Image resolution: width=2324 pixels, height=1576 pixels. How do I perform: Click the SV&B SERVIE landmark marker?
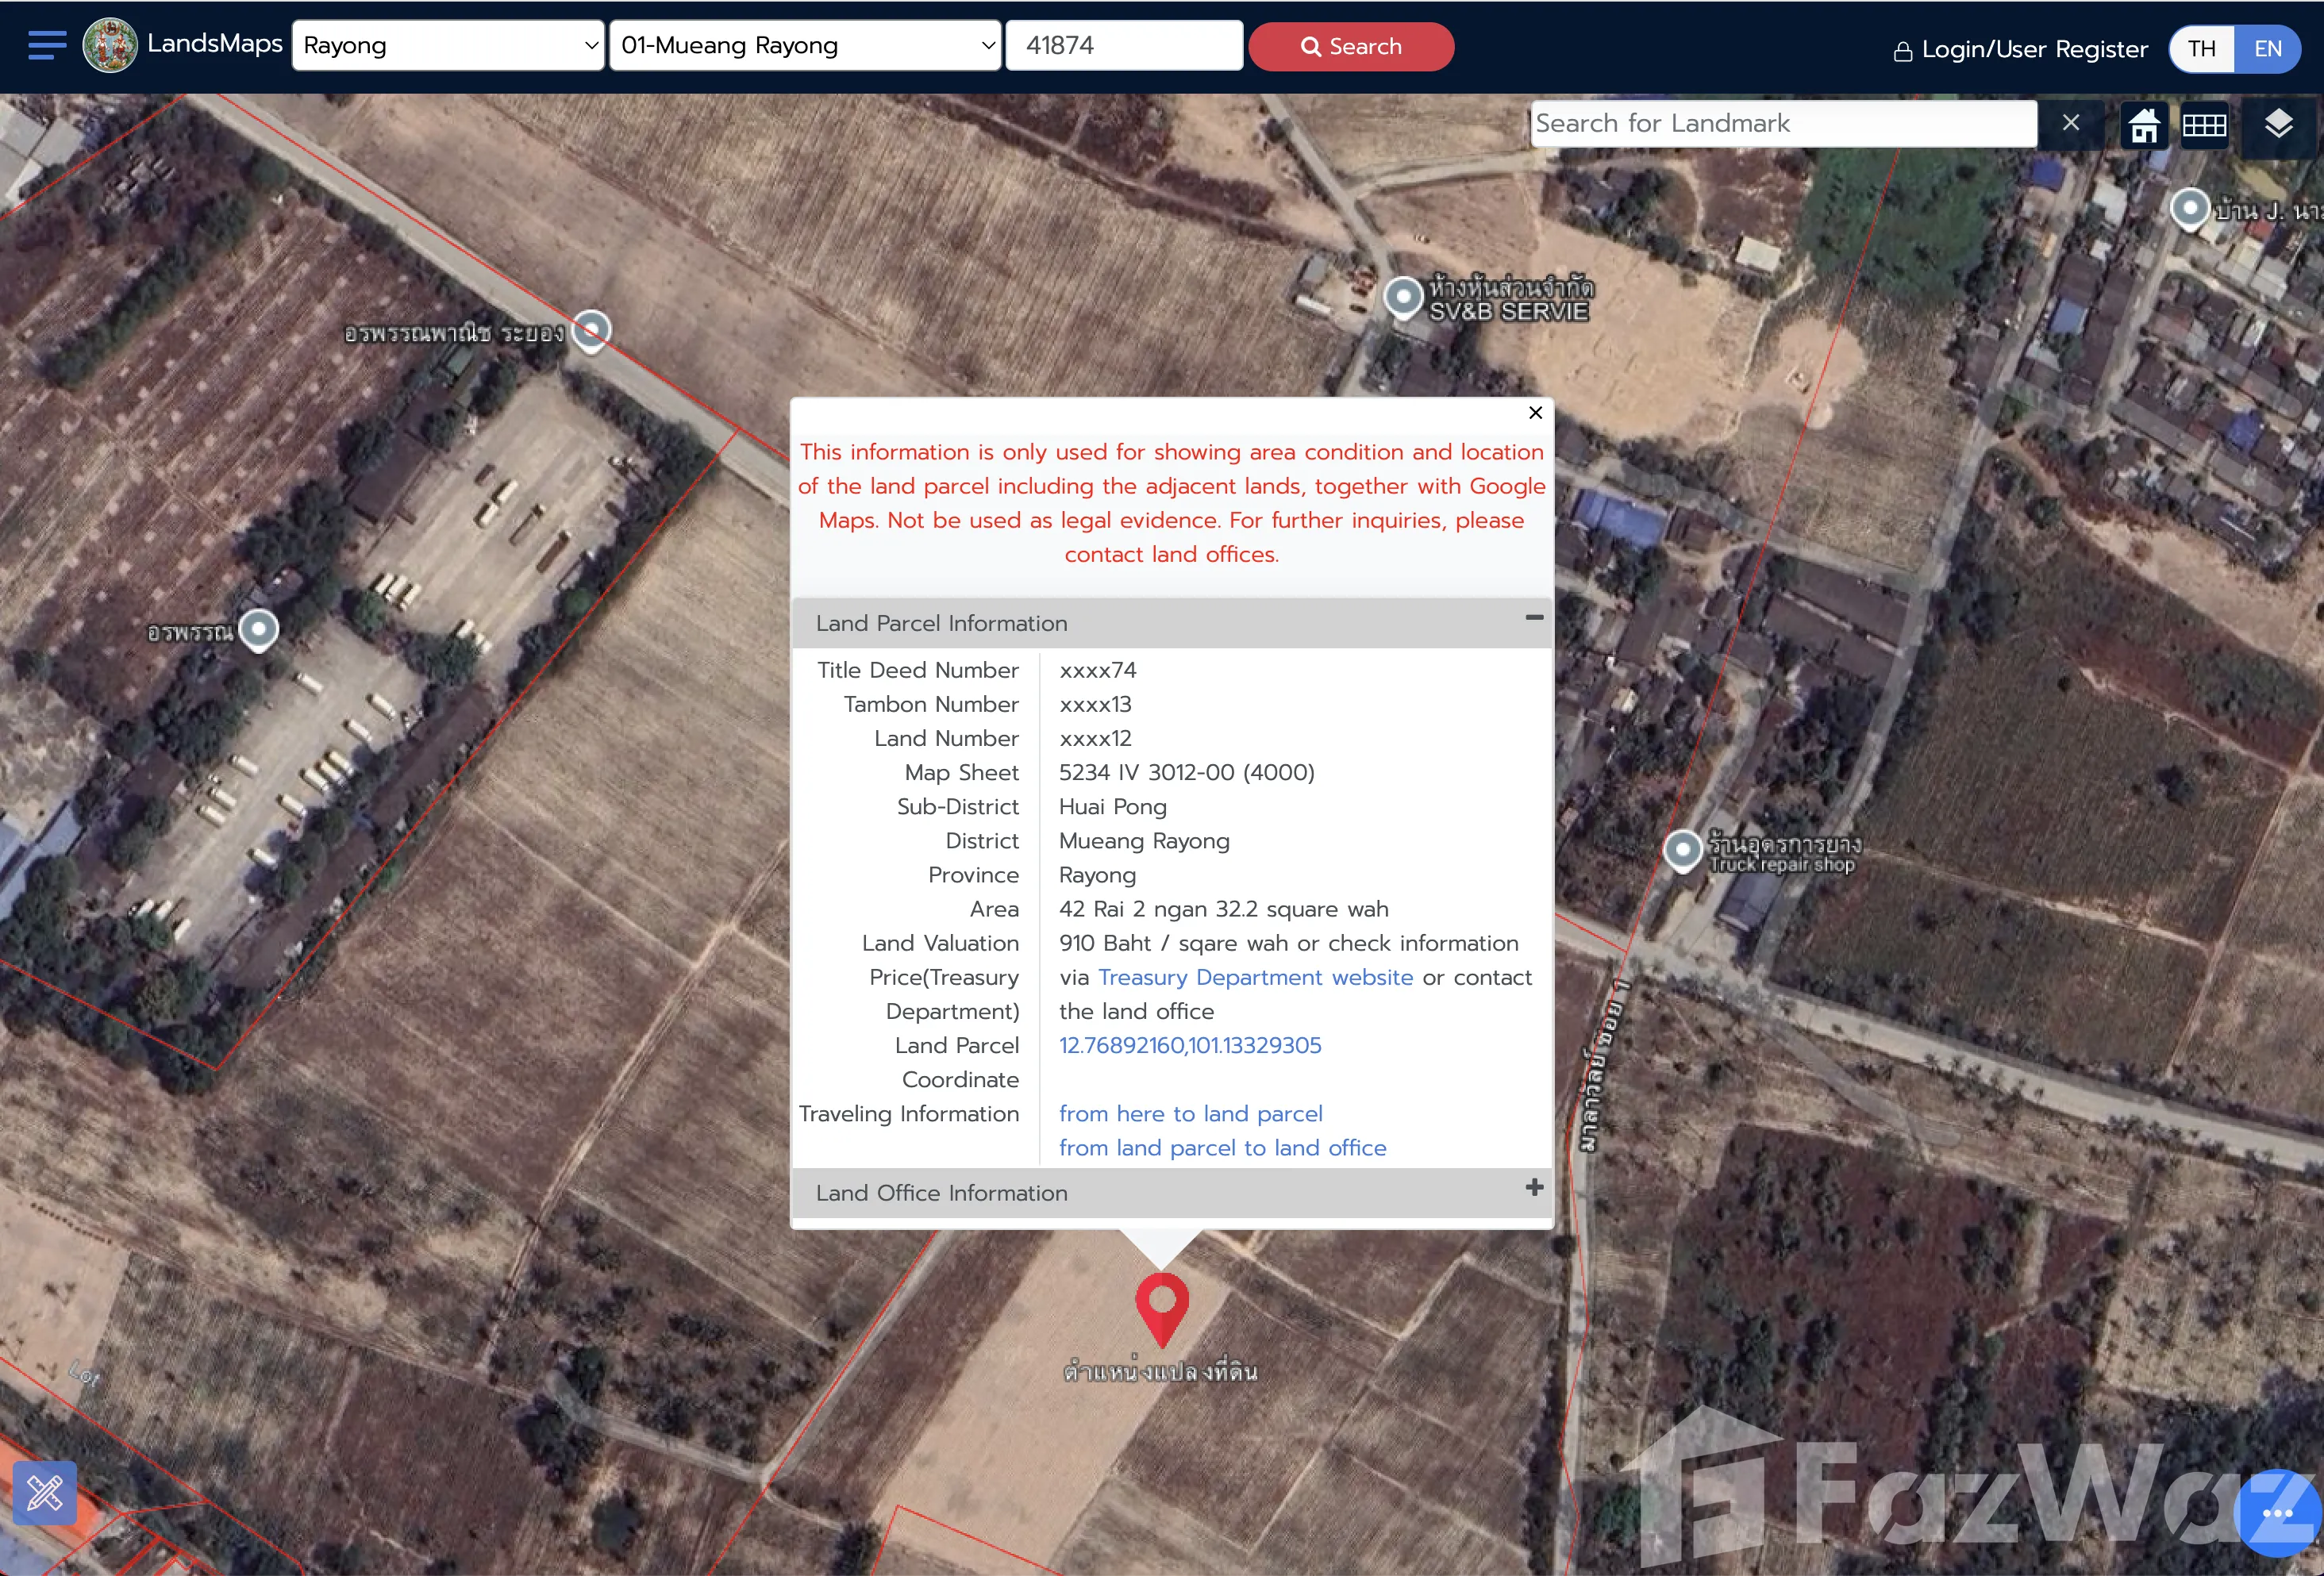pos(1403,297)
